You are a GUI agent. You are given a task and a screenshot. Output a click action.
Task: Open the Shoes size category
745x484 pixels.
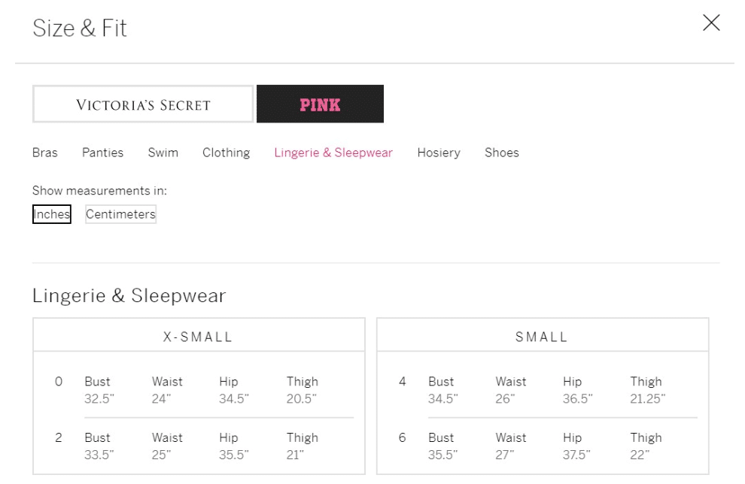point(501,153)
